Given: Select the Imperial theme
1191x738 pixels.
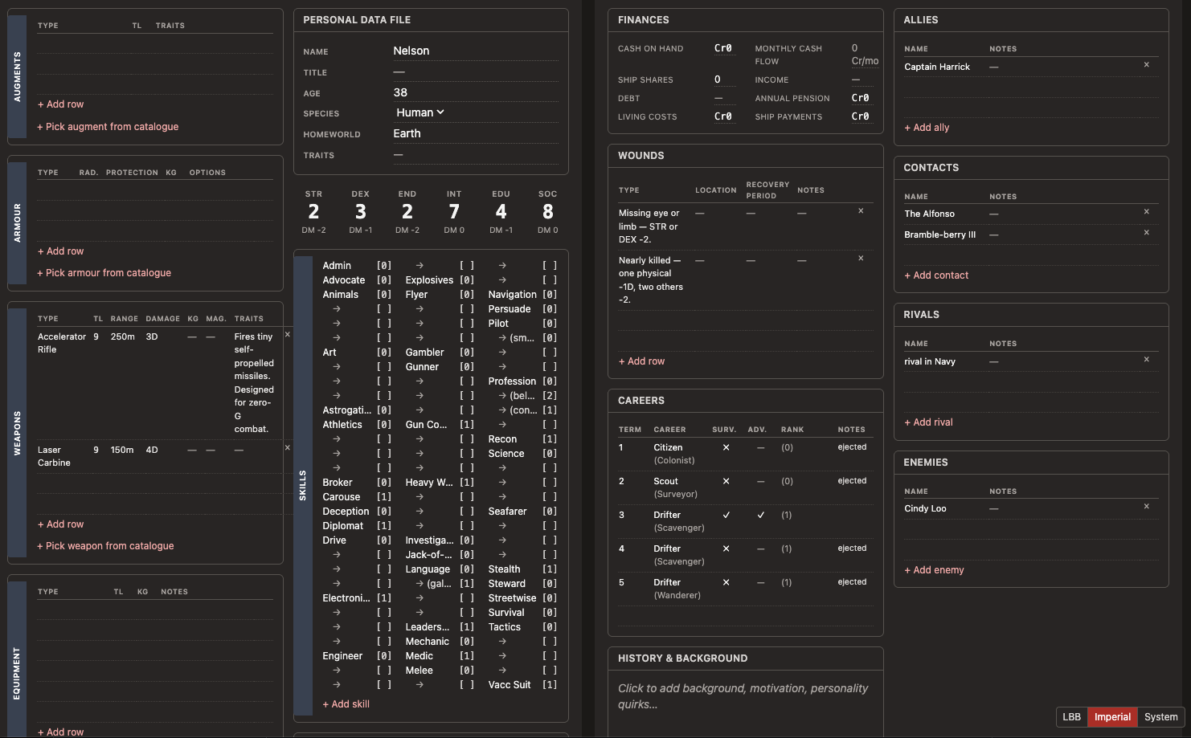Looking at the screenshot, I should (1112, 717).
